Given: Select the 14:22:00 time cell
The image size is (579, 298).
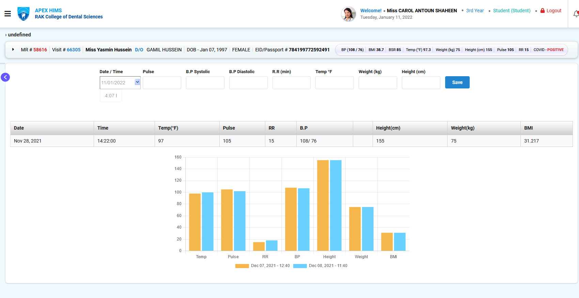Looking at the screenshot, I should [x=124, y=141].
